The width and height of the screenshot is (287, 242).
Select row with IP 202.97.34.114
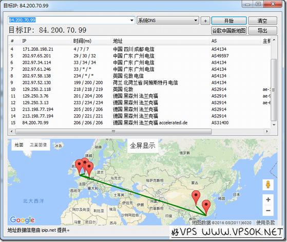(140, 63)
